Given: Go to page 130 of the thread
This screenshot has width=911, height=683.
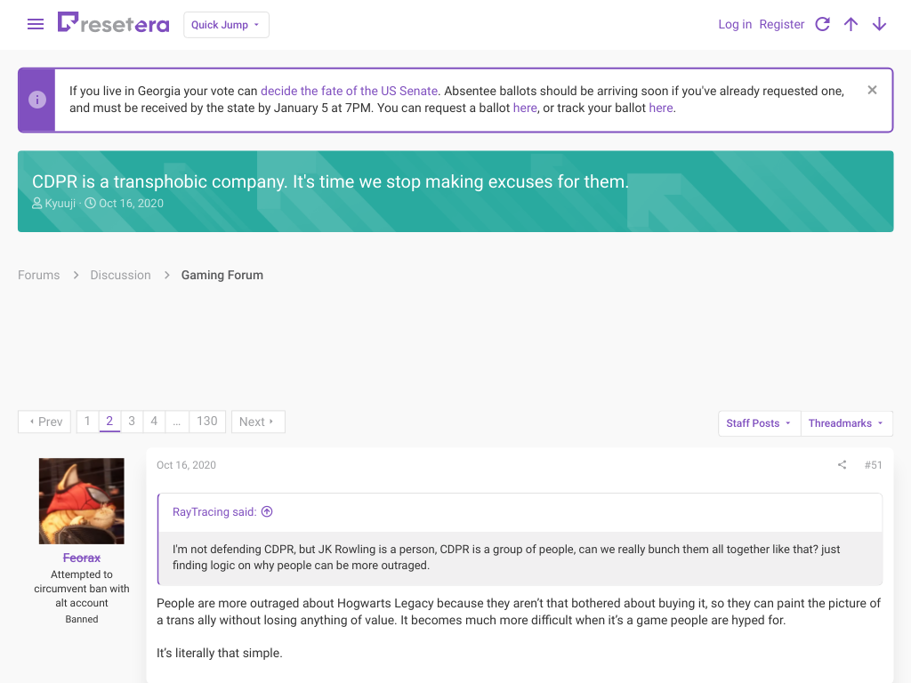Looking at the screenshot, I should click(x=206, y=421).
